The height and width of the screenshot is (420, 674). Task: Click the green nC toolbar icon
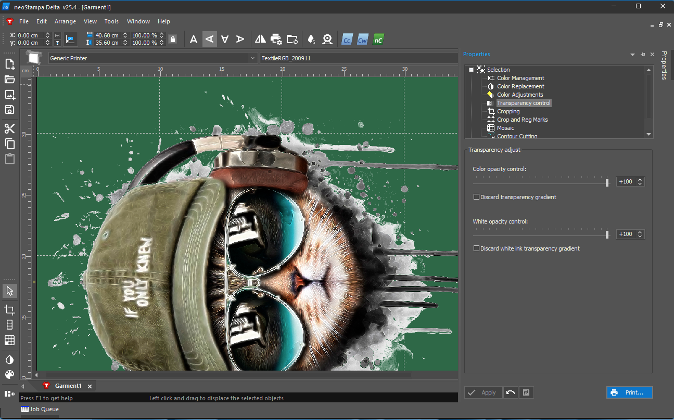[x=378, y=39]
